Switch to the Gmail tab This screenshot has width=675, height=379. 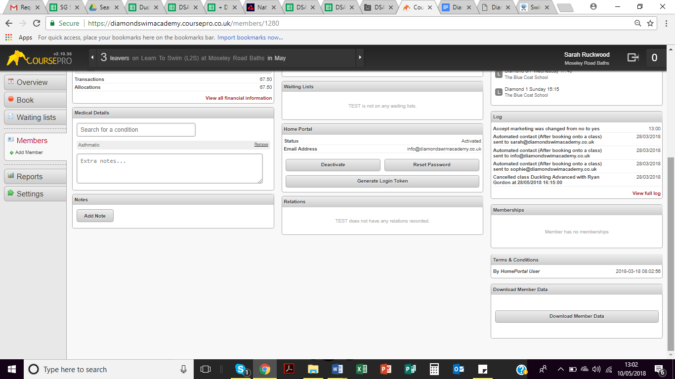pyautogui.click(x=26, y=7)
